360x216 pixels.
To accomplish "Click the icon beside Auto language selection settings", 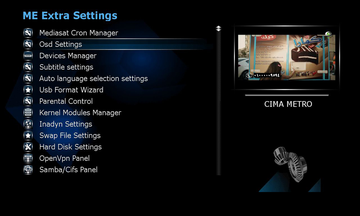I will pos(28,78).
